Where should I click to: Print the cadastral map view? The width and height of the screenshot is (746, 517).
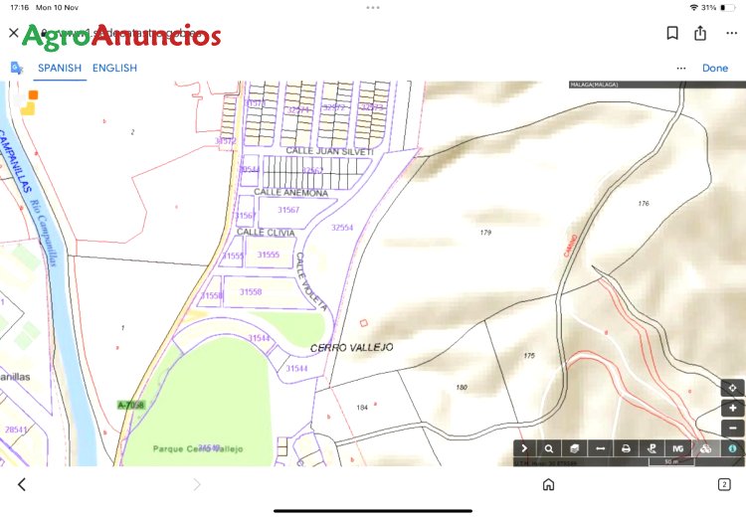[x=626, y=448]
